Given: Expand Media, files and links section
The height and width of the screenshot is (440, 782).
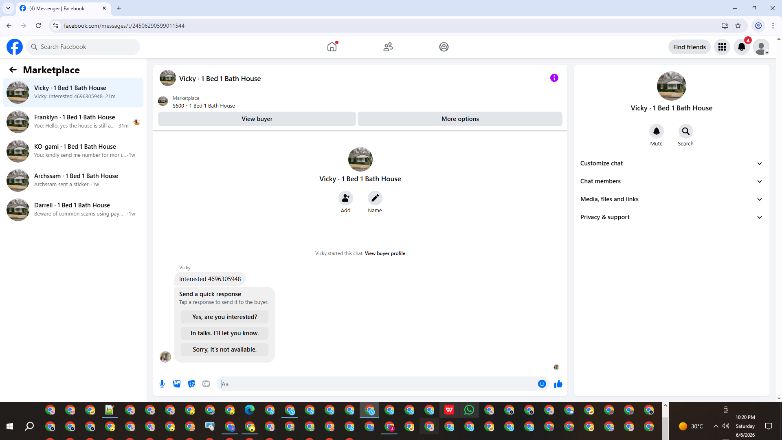Looking at the screenshot, I should (672, 199).
